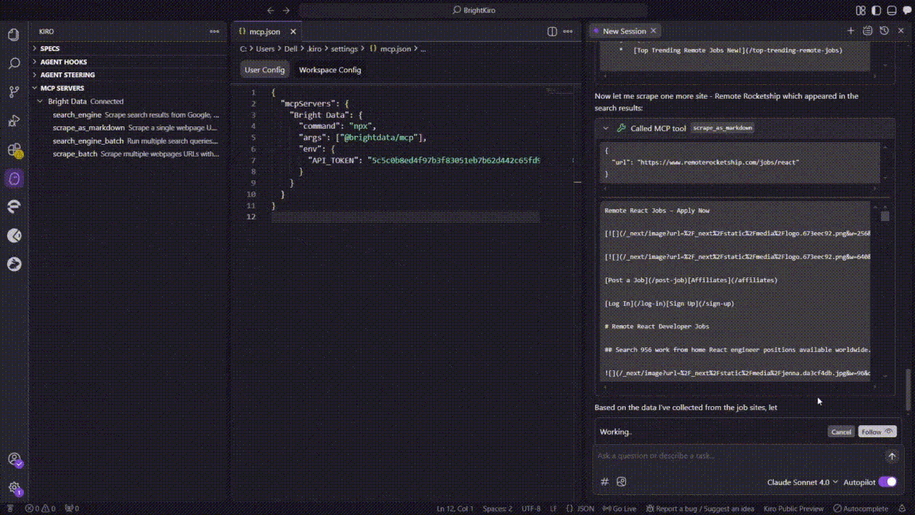Cancel the working agent task
This screenshot has height=515, width=915.
click(841, 432)
